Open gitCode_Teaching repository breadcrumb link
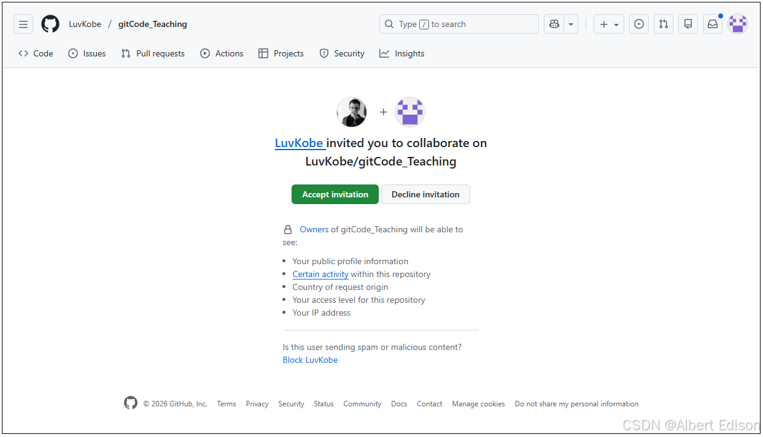 153,25
